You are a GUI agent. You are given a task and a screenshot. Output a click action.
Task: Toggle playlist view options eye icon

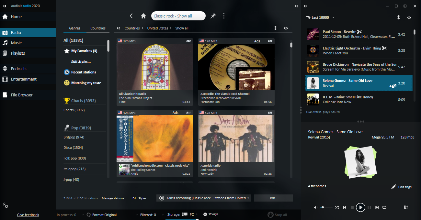(409, 17)
